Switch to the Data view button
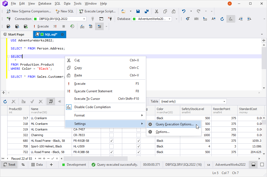 click(37, 165)
